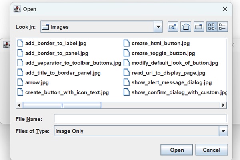Click the file icon beside add_separator_to_toolbar_buttons.jpg
This screenshot has height=160, width=240.
(20, 63)
